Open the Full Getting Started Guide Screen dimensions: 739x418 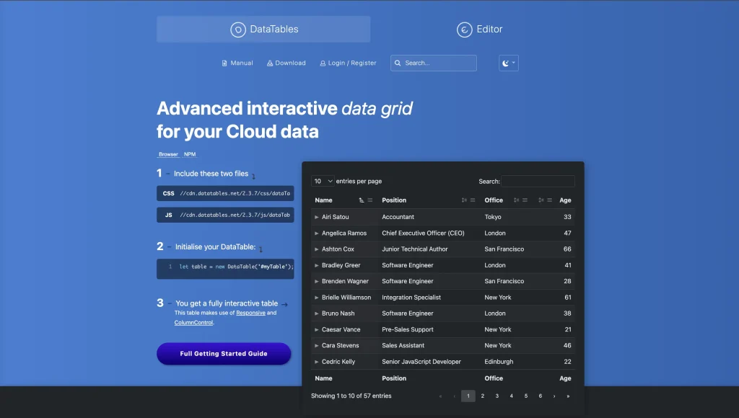[x=224, y=354]
